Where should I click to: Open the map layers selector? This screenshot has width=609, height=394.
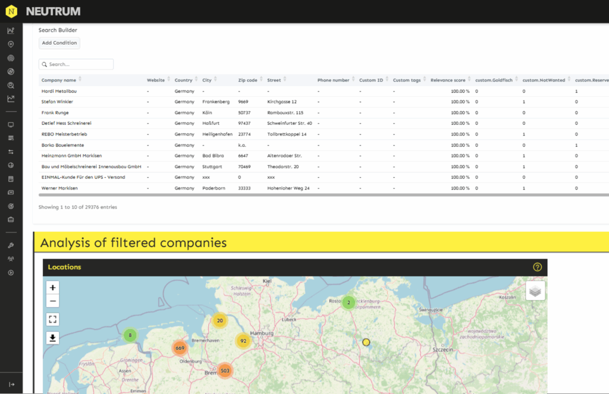(535, 291)
